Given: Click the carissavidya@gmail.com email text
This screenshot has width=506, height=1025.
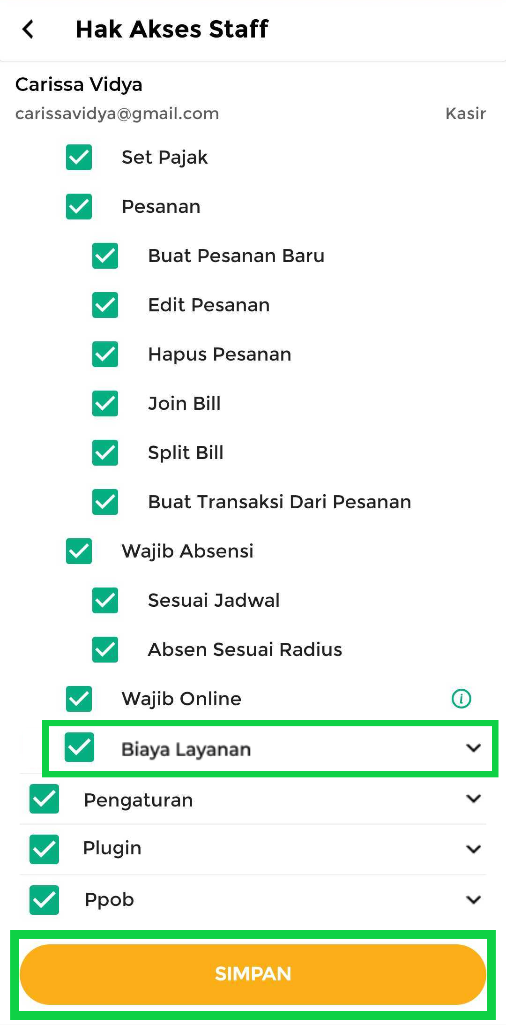Looking at the screenshot, I should 117,113.
